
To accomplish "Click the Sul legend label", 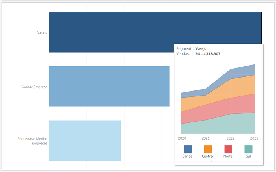I will coord(248,156).
